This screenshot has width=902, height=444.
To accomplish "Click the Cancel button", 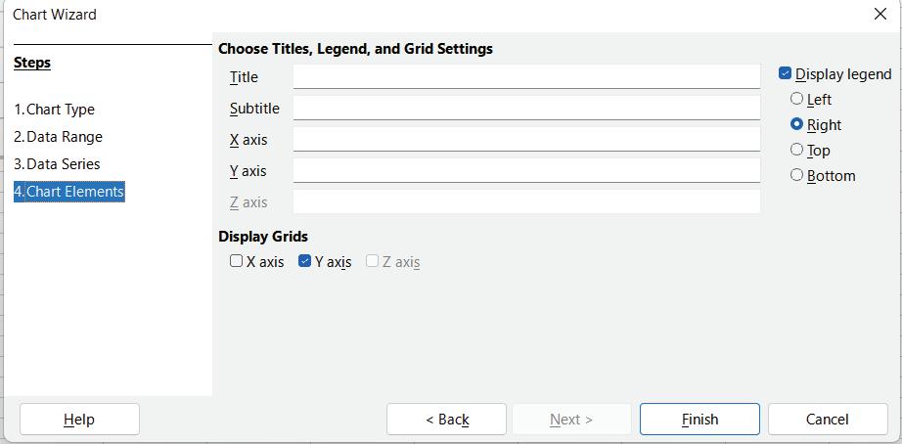I will (827, 419).
